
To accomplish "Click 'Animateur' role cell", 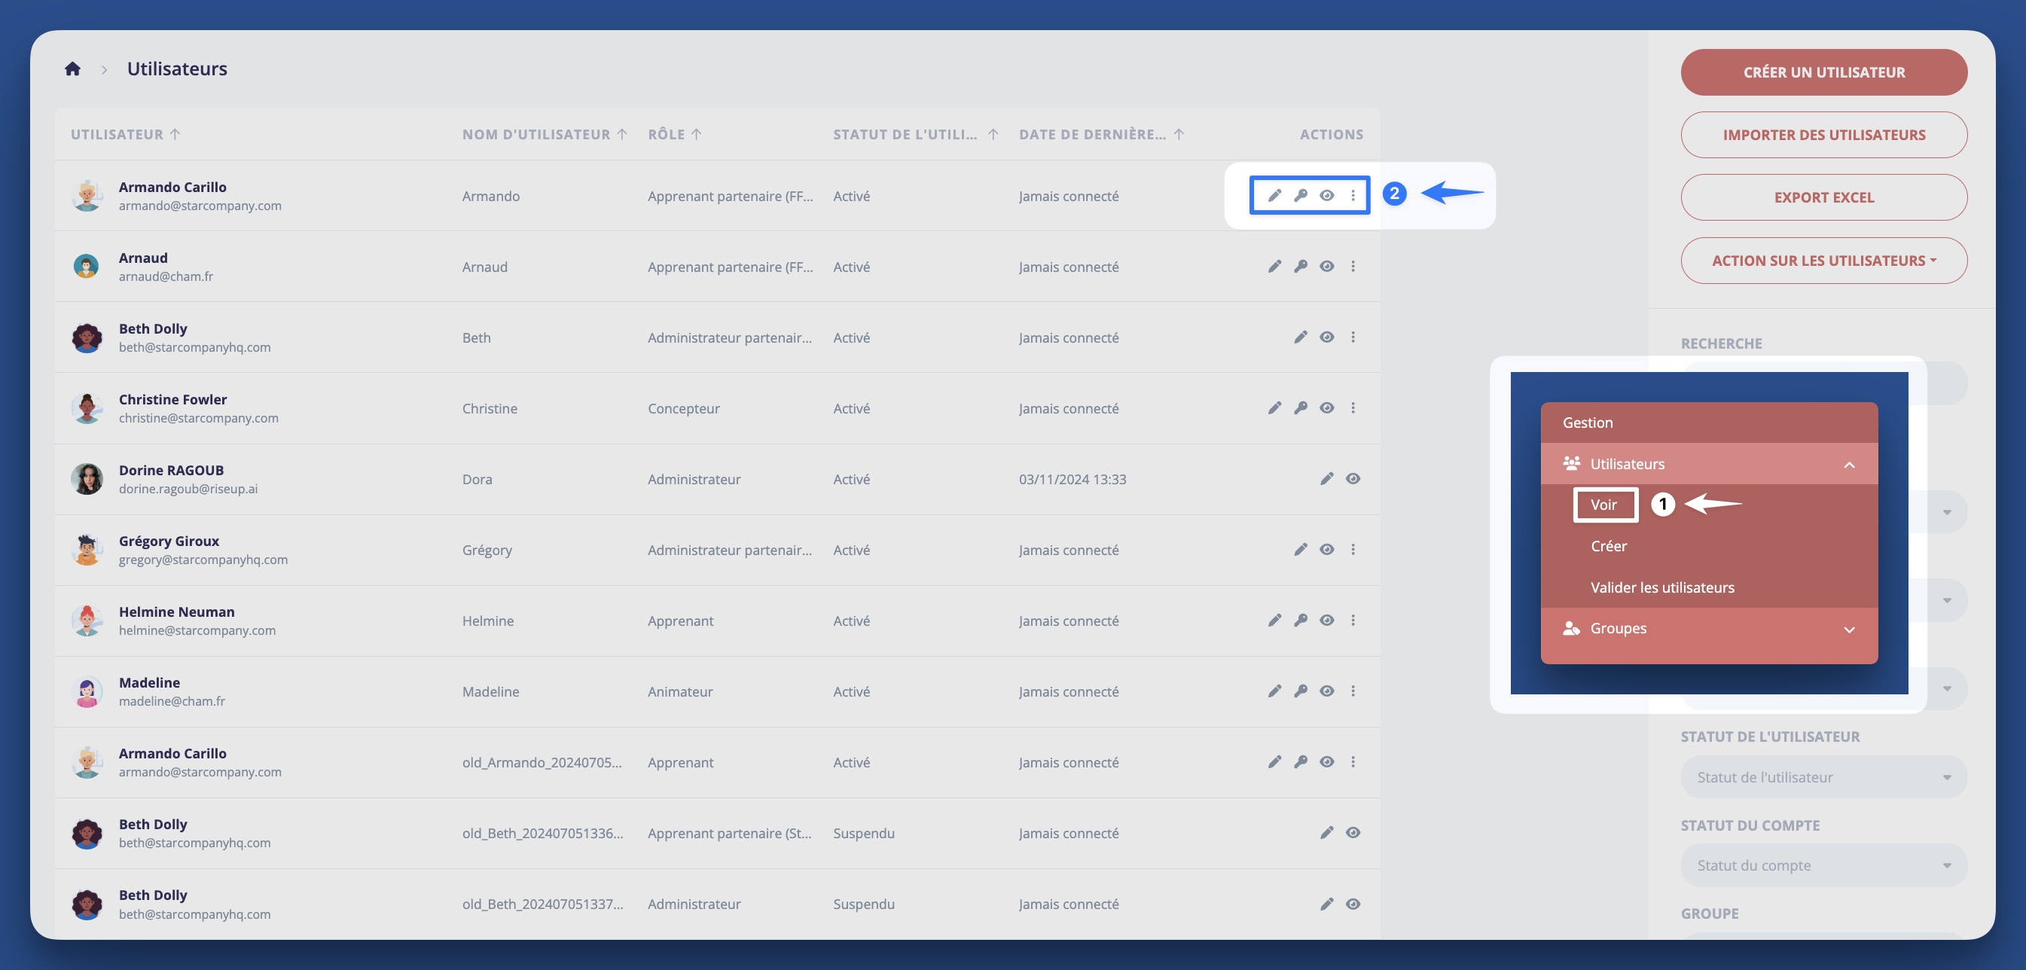I will pos(680,691).
